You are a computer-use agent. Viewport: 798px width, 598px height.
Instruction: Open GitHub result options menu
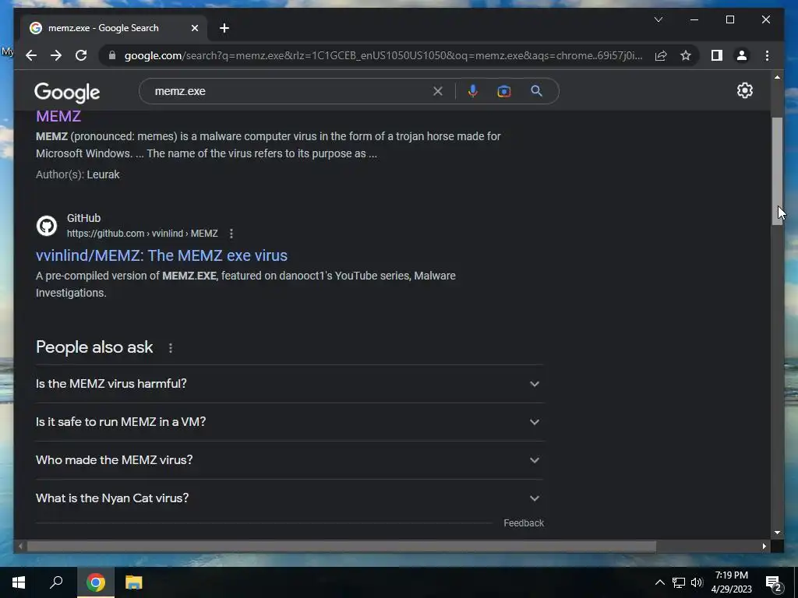(231, 234)
